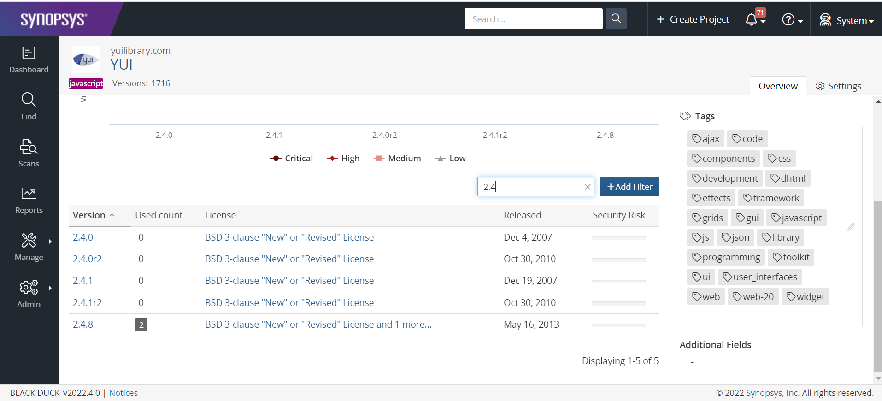Open the license link for 2.4.0
Image resolution: width=882 pixels, height=401 pixels.
point(289,237)
